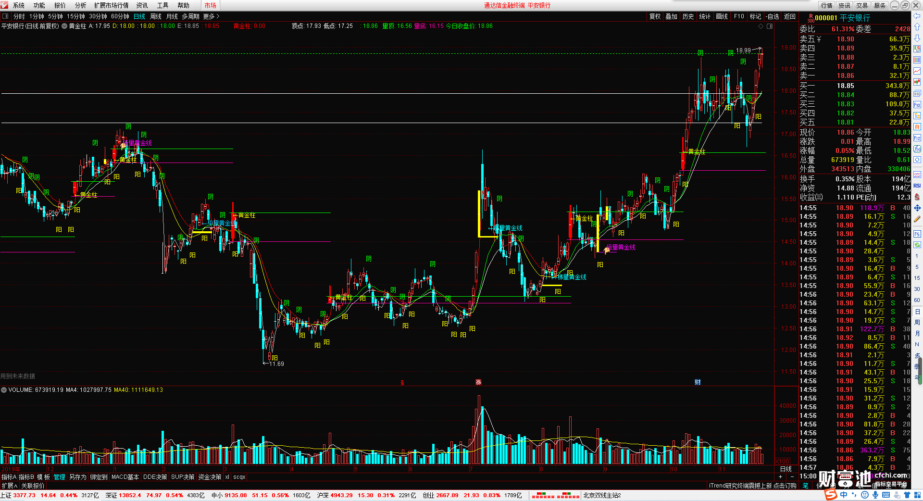Click the up arrow icon for previous stock
Screen dimensions: 923x501
pyautogui.click(x=917, y=27)
